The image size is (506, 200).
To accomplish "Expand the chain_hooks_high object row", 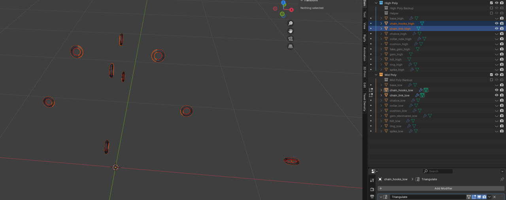I will pyautogui.click(x=381, y=23).
